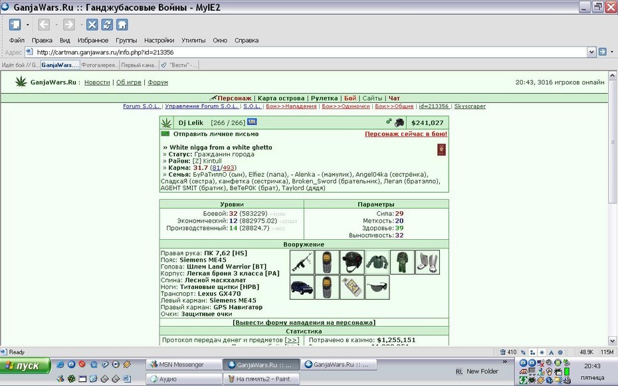The height and width of the screenshot is (386, 618).
Task: Go back using the Back arrow button
Action: click(44, 25)
